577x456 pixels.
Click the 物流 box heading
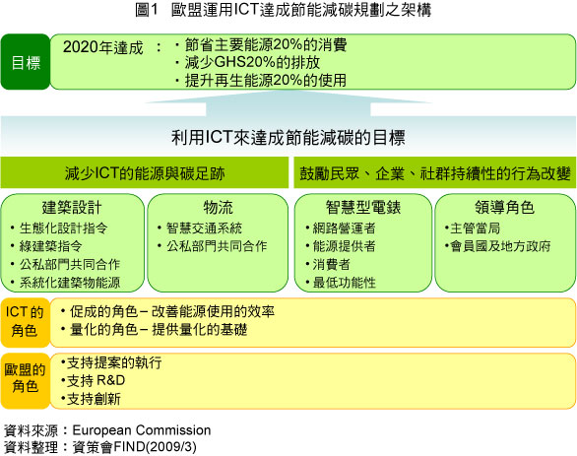pos(218,208)
